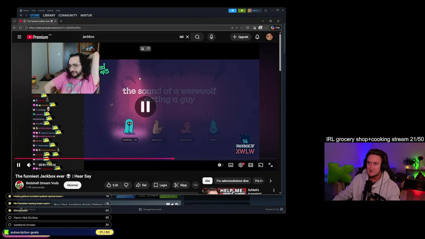Save video with Lagre button
The image size is (425, 239).
160,185
